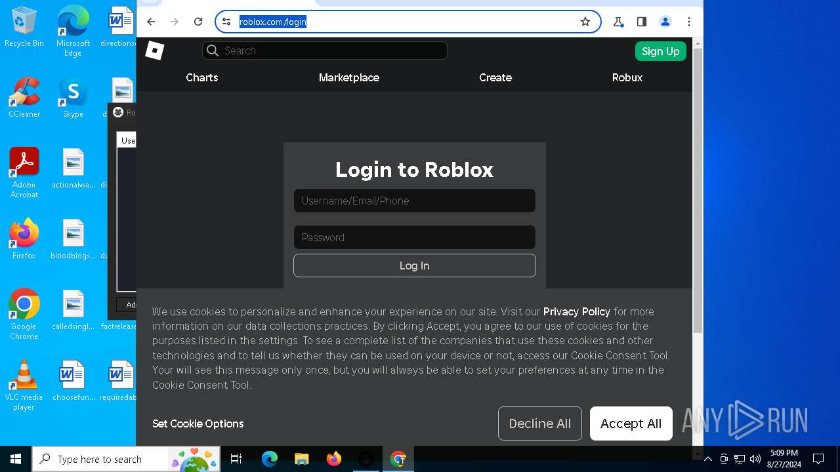Launch Firefox from the taskbar
Screen dimensions: 840x472
click(x=333, y=459)
